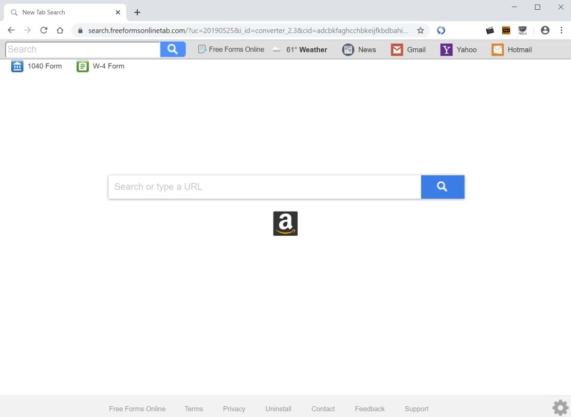Open the 1040 Form shortcut
This screenshot has height=417, width=571.
tap(36, 66)
